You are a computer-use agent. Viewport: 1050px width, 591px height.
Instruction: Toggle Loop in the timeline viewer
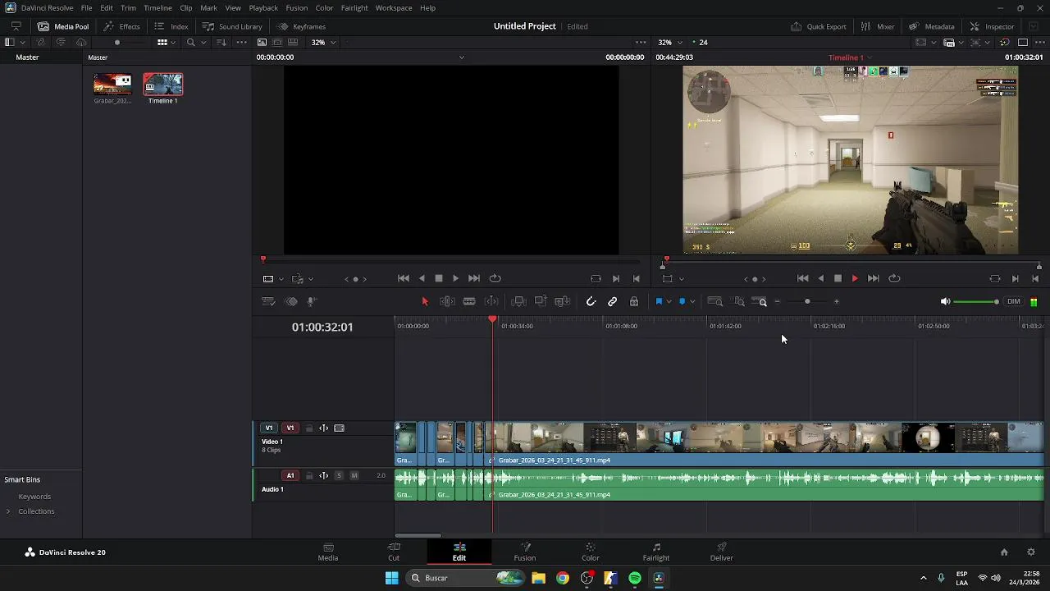pyautogui.click(x=895, y=279)
